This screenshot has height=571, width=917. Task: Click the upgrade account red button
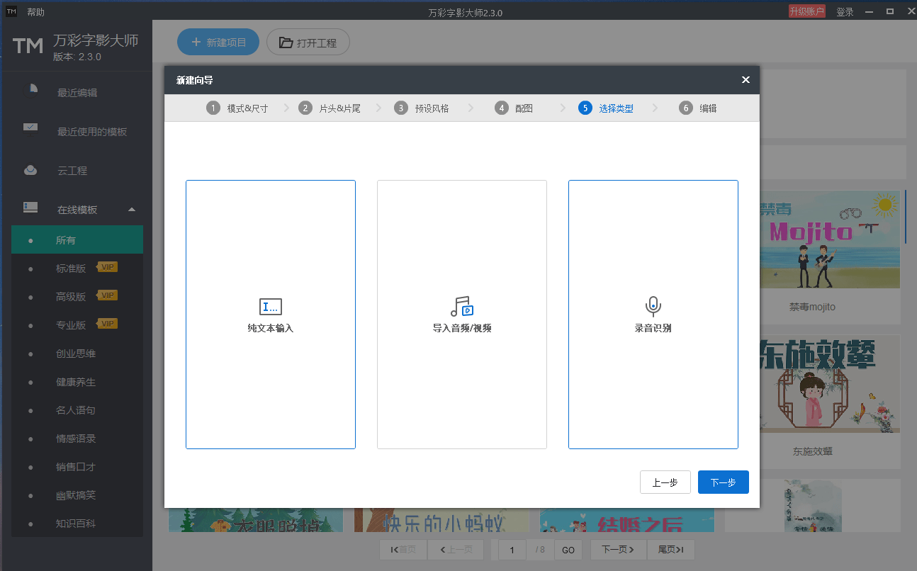click(806, 12)
